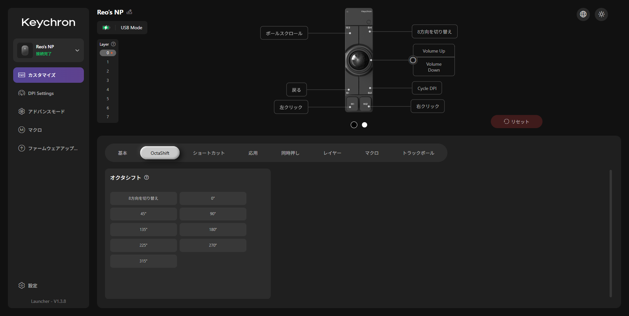Select the Volume Down assignment

(x=434, y=67)
